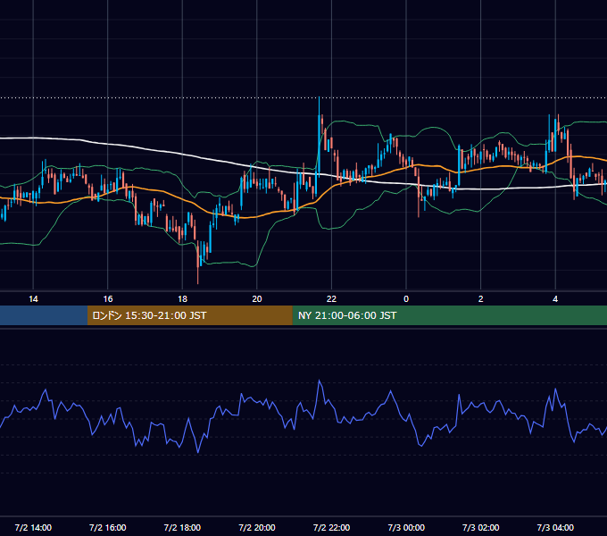This screenshot has height=536, width=607.
Task: Click the 2 hour axis label
Action: point(481,299)
